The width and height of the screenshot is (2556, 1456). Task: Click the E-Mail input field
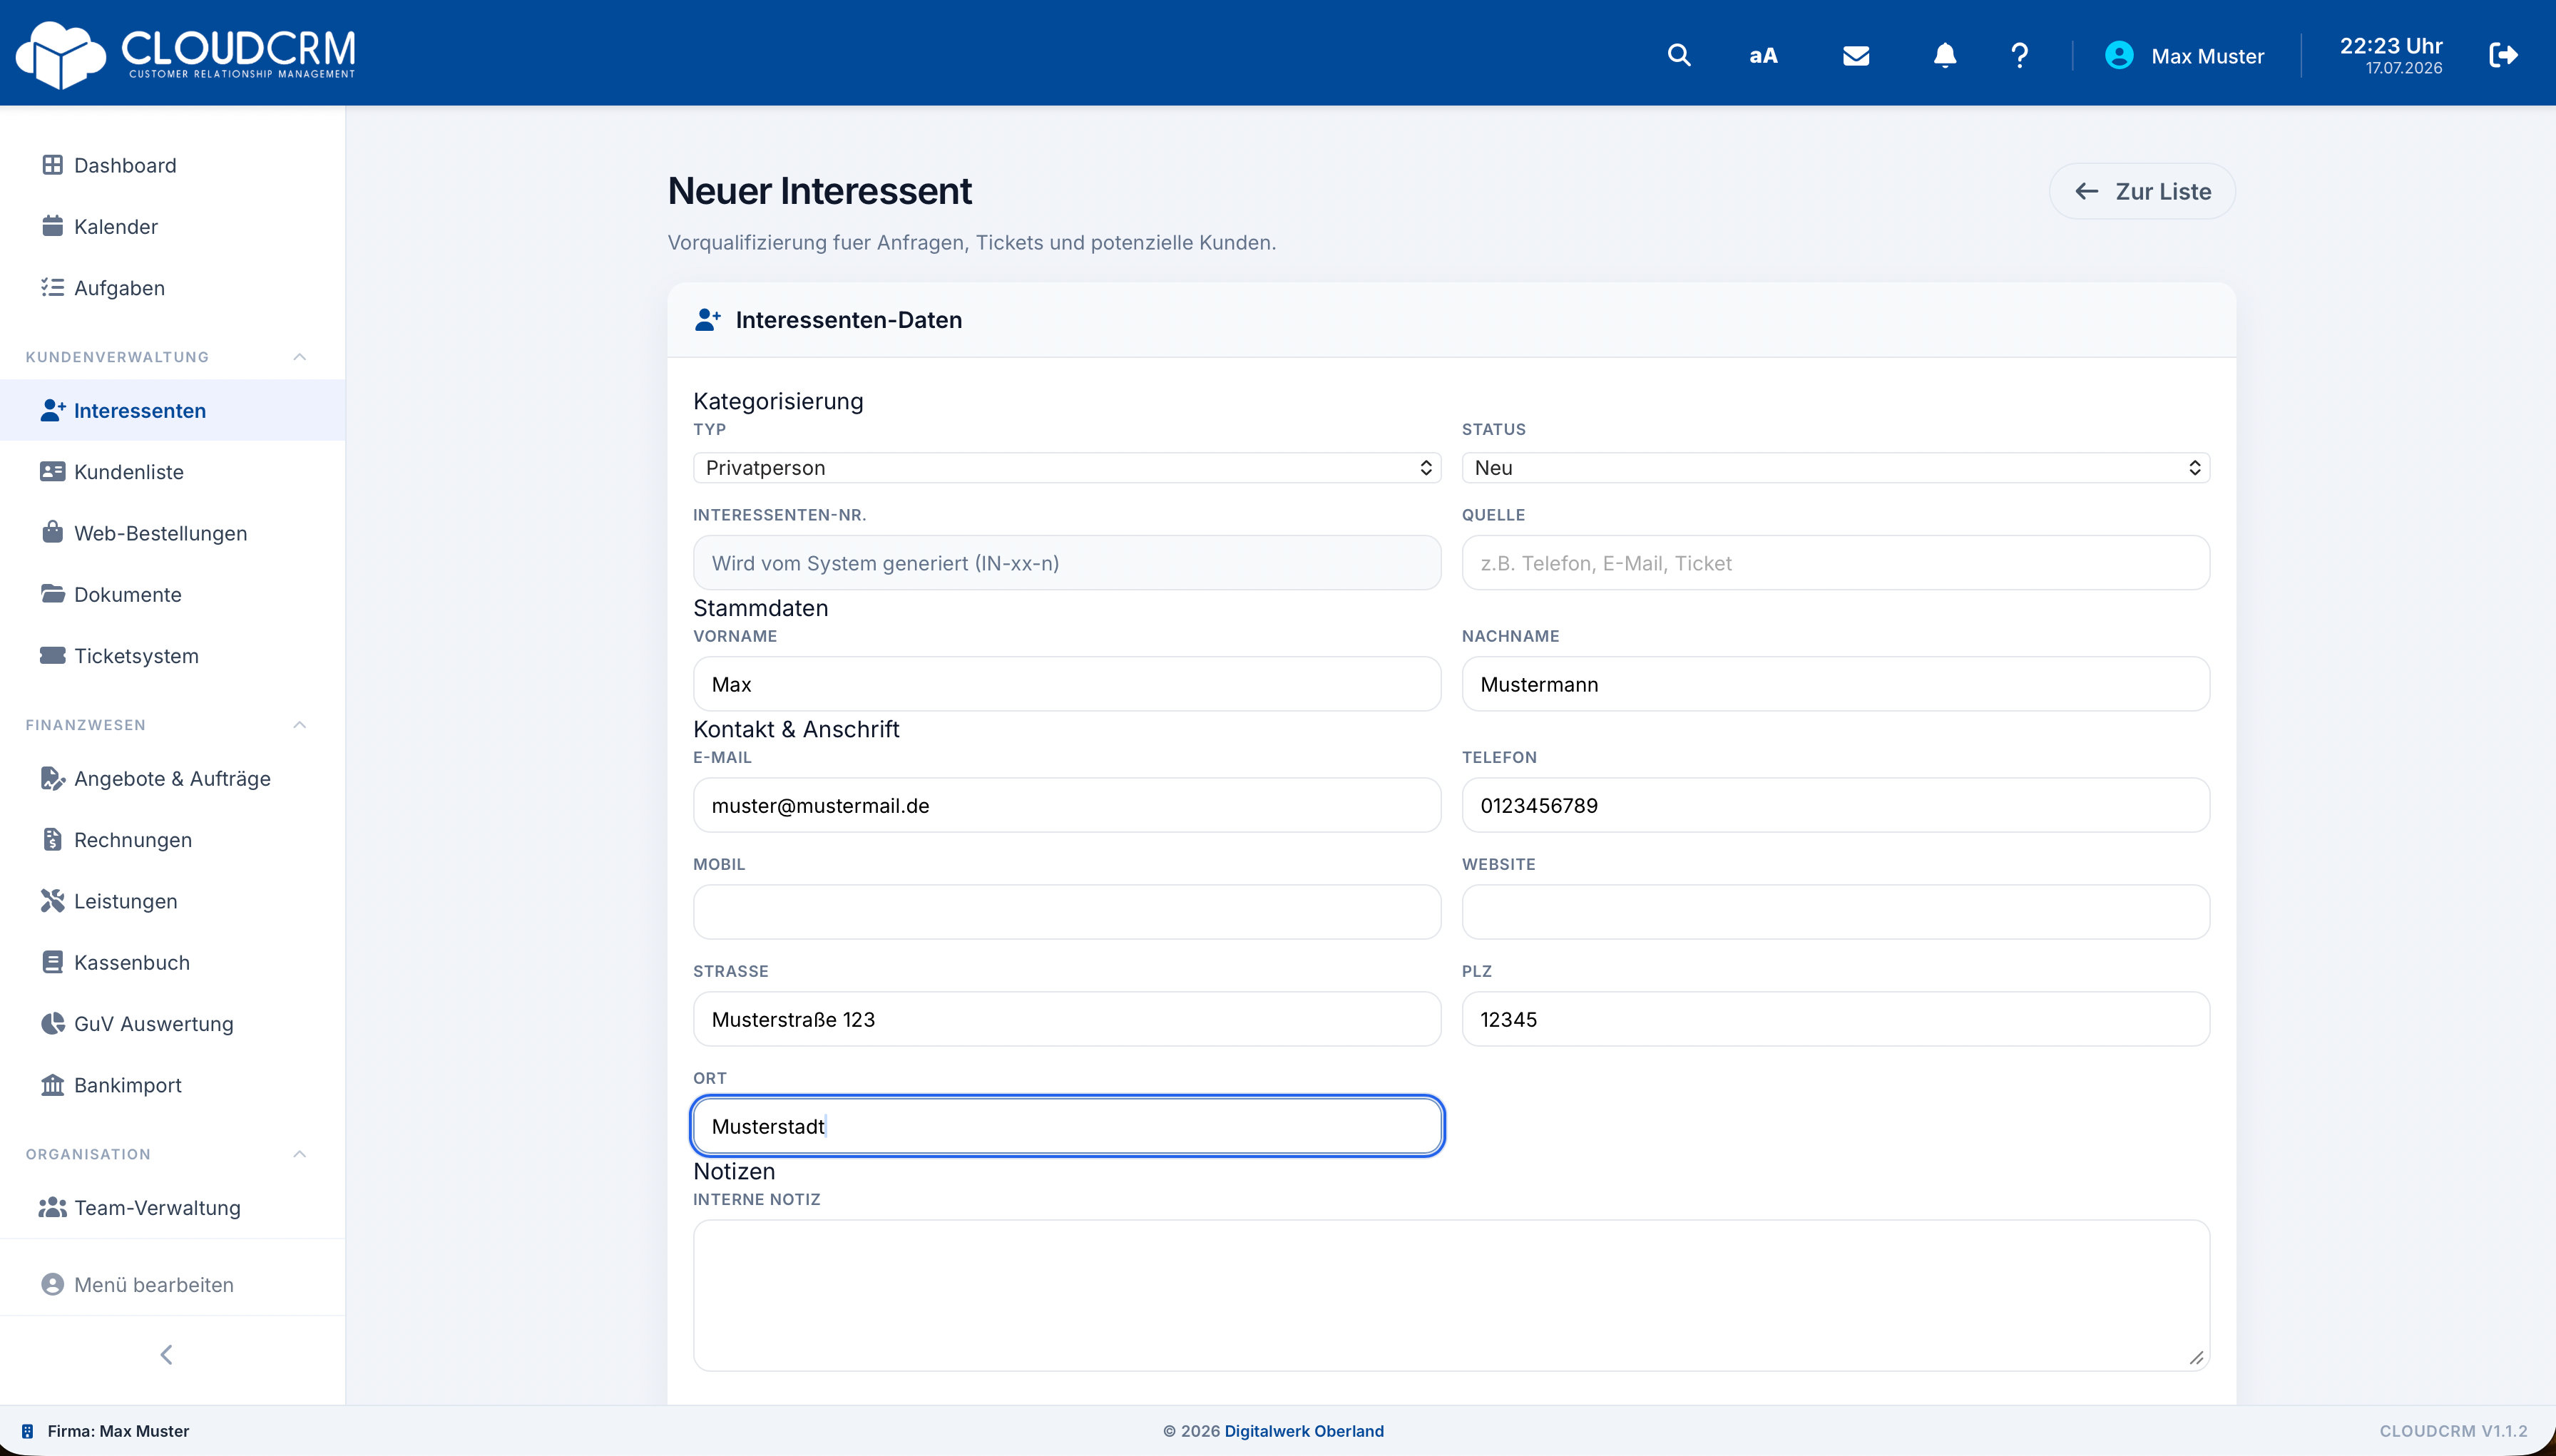click(1066, 804)
